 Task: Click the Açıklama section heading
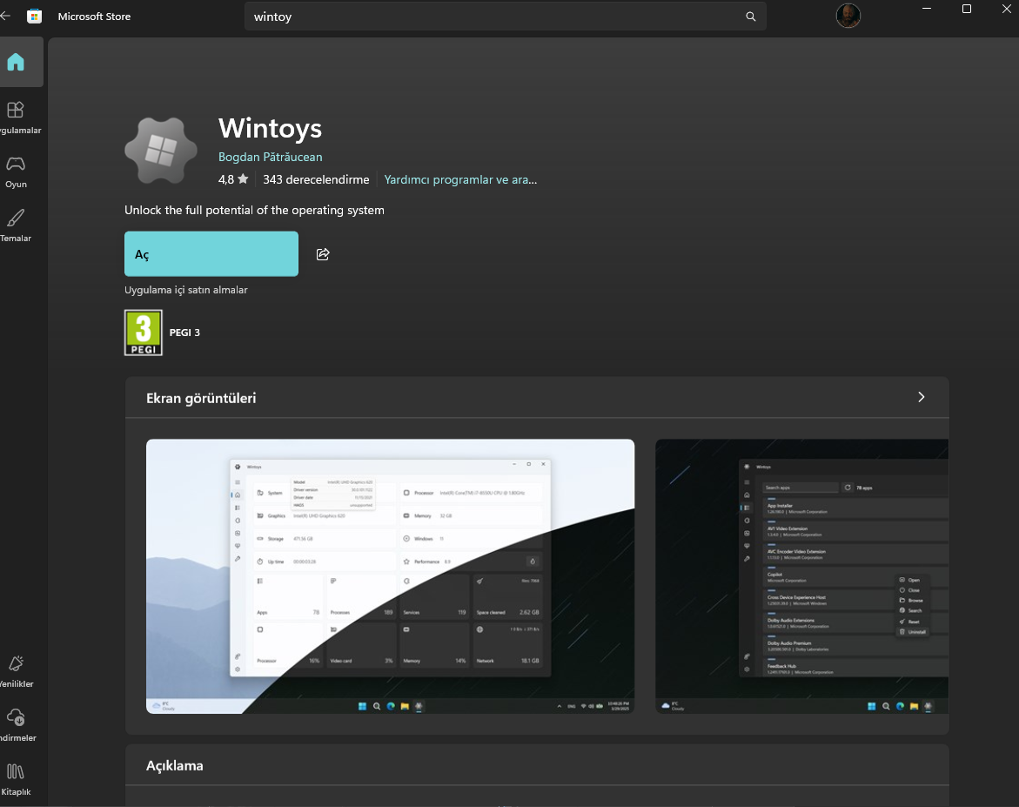pos(174,765)
